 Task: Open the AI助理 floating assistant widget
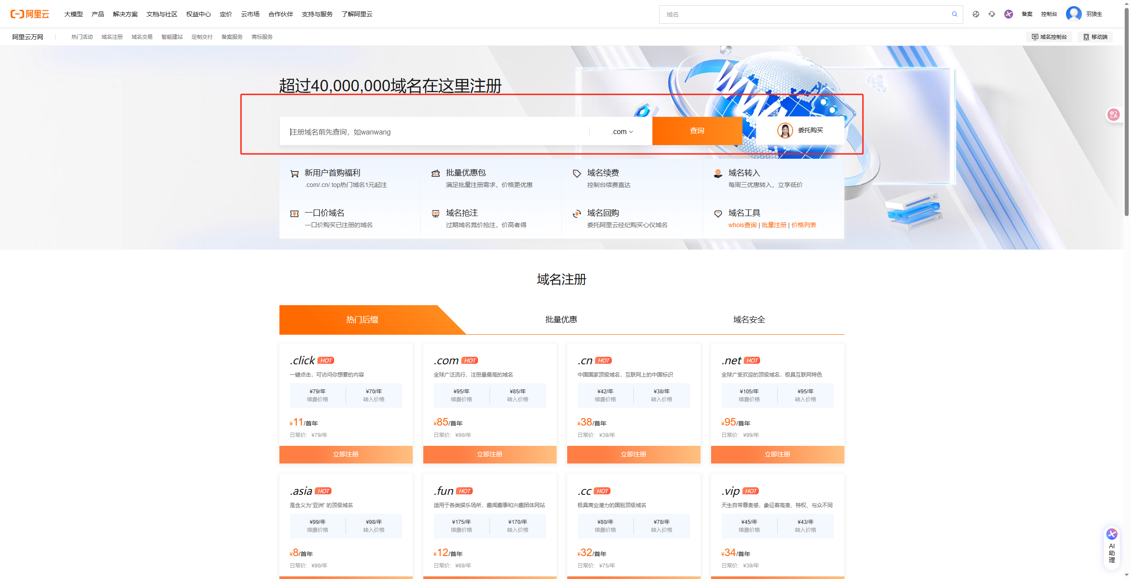click(1111, 546)
